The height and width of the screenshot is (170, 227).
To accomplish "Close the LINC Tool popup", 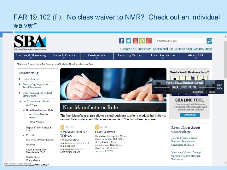I will point(212,92).
